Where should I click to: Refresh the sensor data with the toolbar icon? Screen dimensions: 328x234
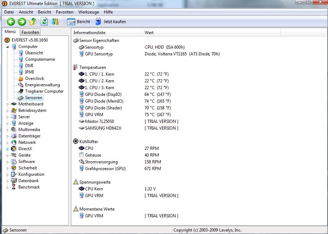click(44, 22)
